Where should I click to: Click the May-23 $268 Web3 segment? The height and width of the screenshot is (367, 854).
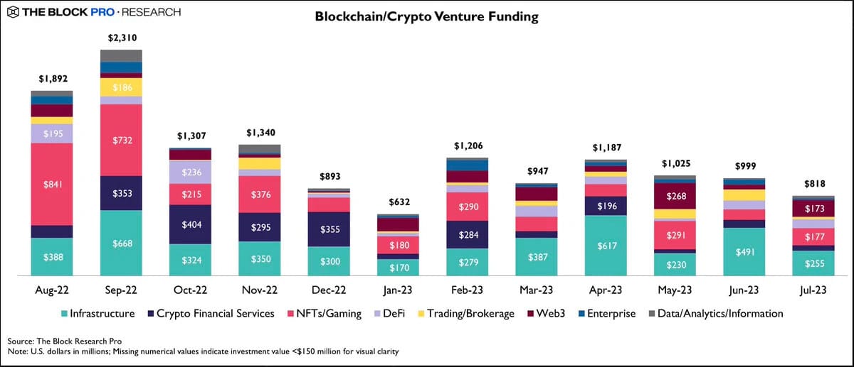point(675,196)
